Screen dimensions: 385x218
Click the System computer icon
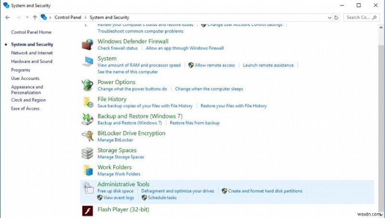(87, 62)
